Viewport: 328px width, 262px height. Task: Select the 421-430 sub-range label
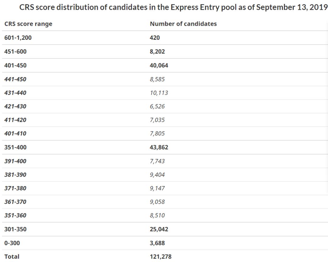[x=15, y=107]
